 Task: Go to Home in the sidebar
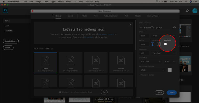pyautogui.click(x=17, y=21)
